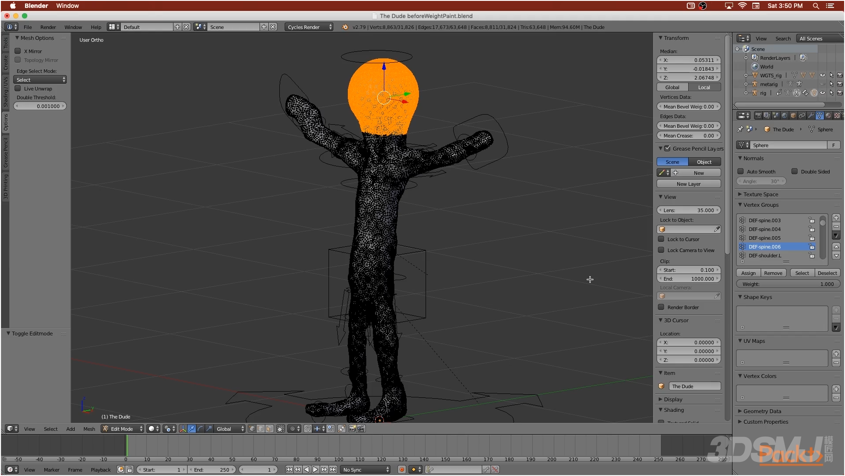Open the Texture properties checker tab

pyautogui.click(x=837, y=116)
